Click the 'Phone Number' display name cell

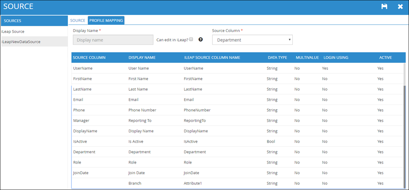coord(142,110)
